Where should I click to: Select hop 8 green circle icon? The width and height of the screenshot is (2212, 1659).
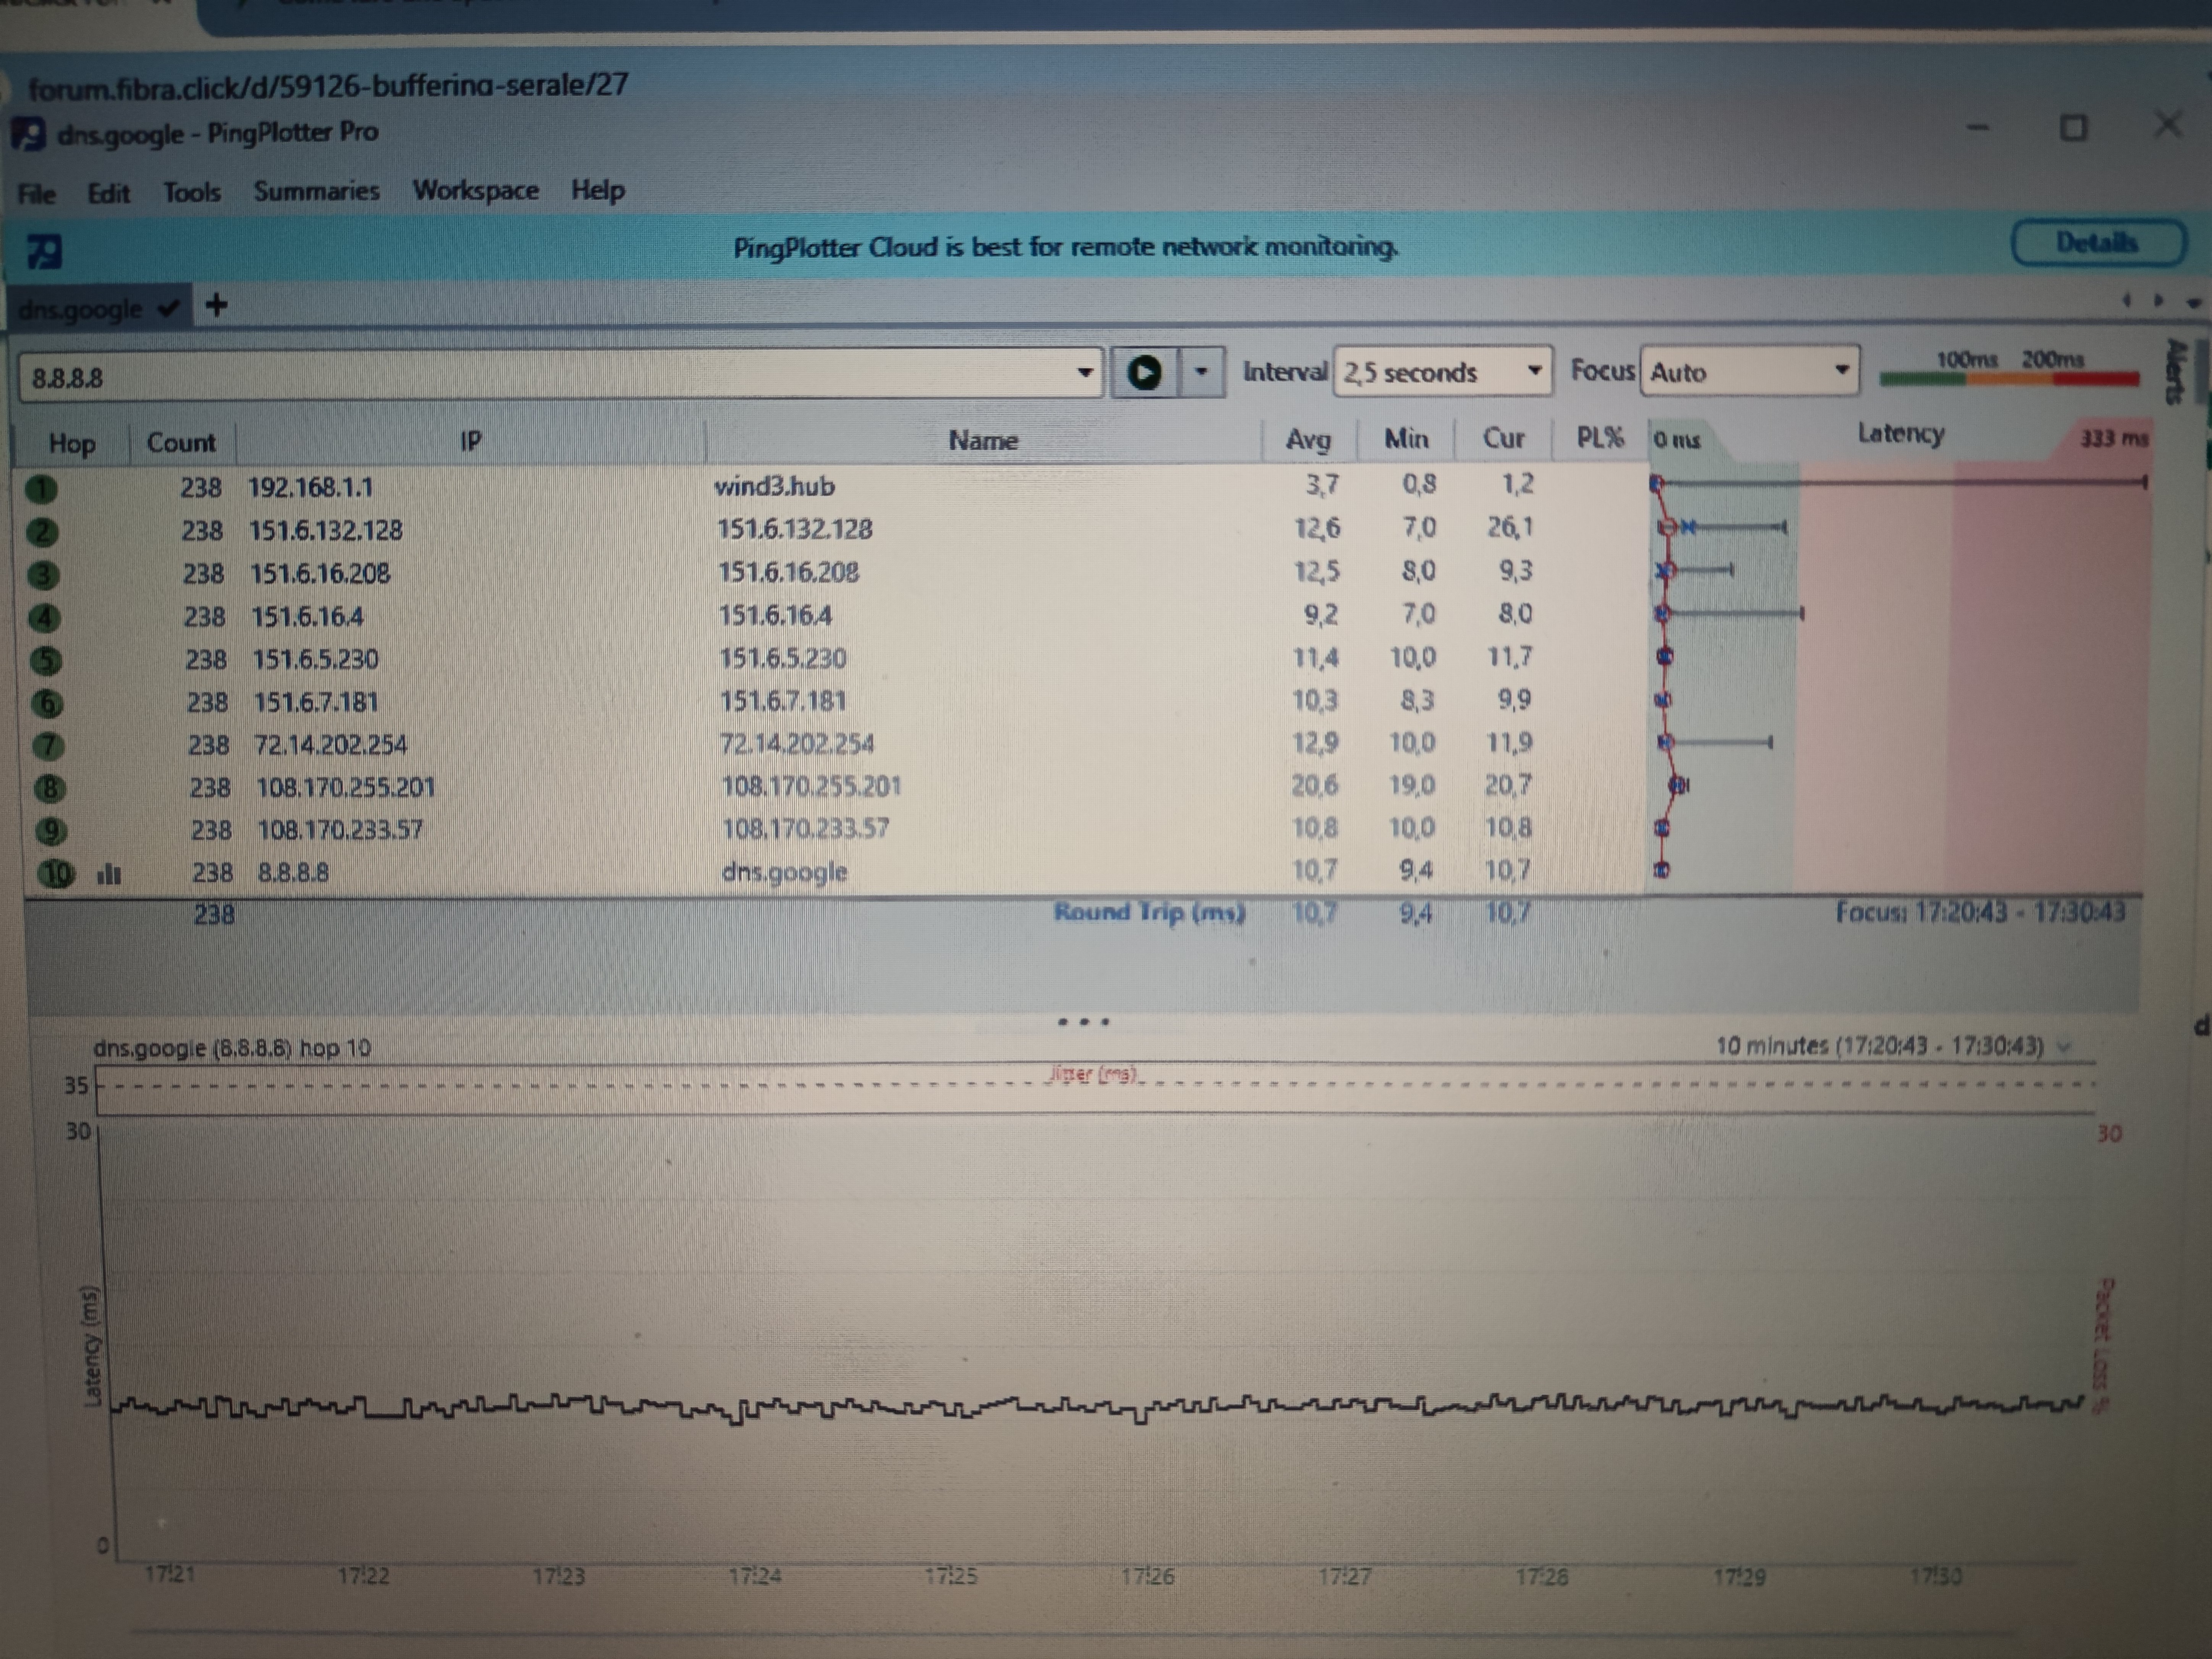50,789
